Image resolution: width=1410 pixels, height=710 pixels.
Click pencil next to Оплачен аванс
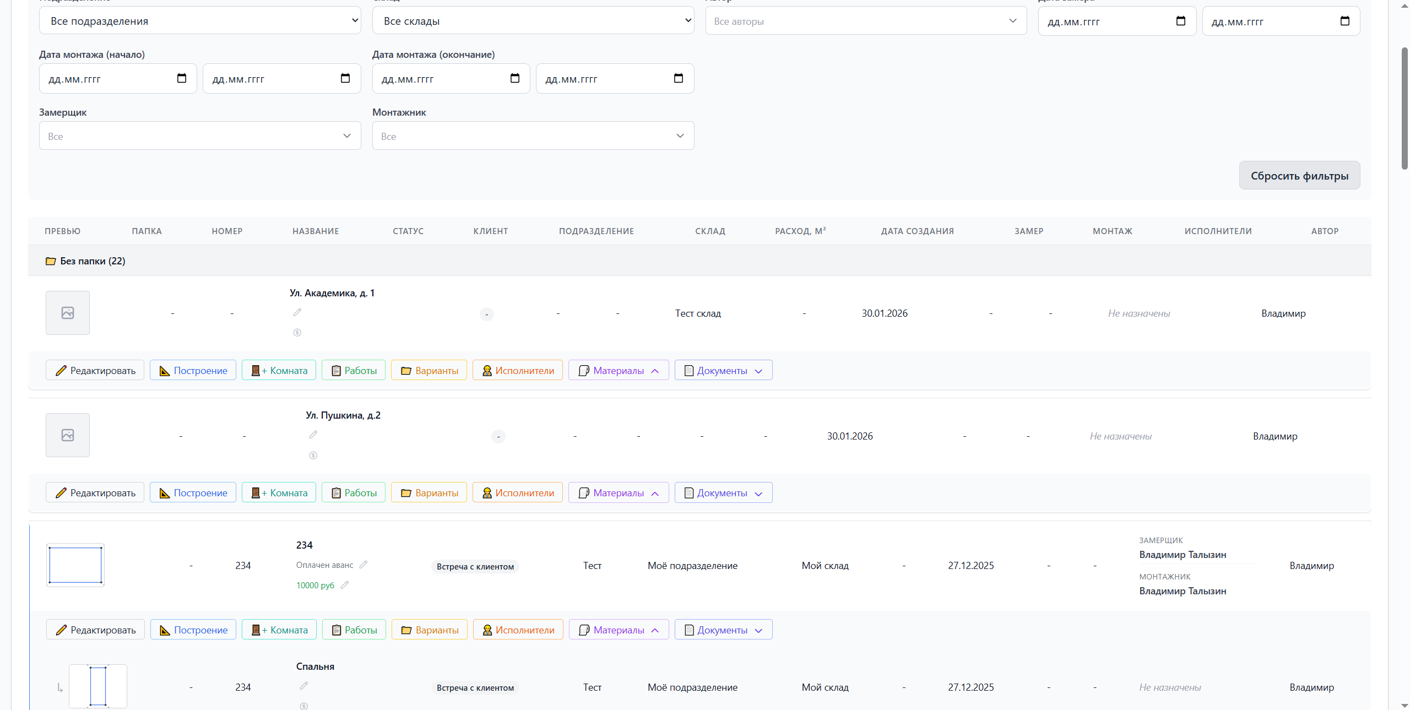click(x=363, y=565)
